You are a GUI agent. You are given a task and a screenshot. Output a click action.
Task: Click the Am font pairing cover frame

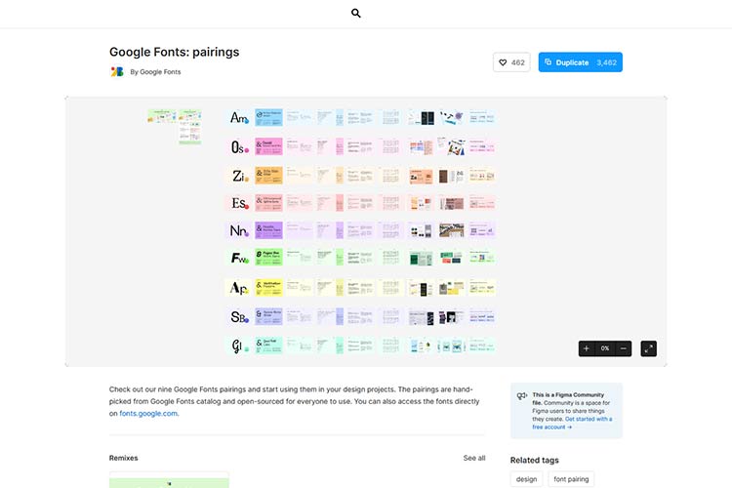coord(239,118)
